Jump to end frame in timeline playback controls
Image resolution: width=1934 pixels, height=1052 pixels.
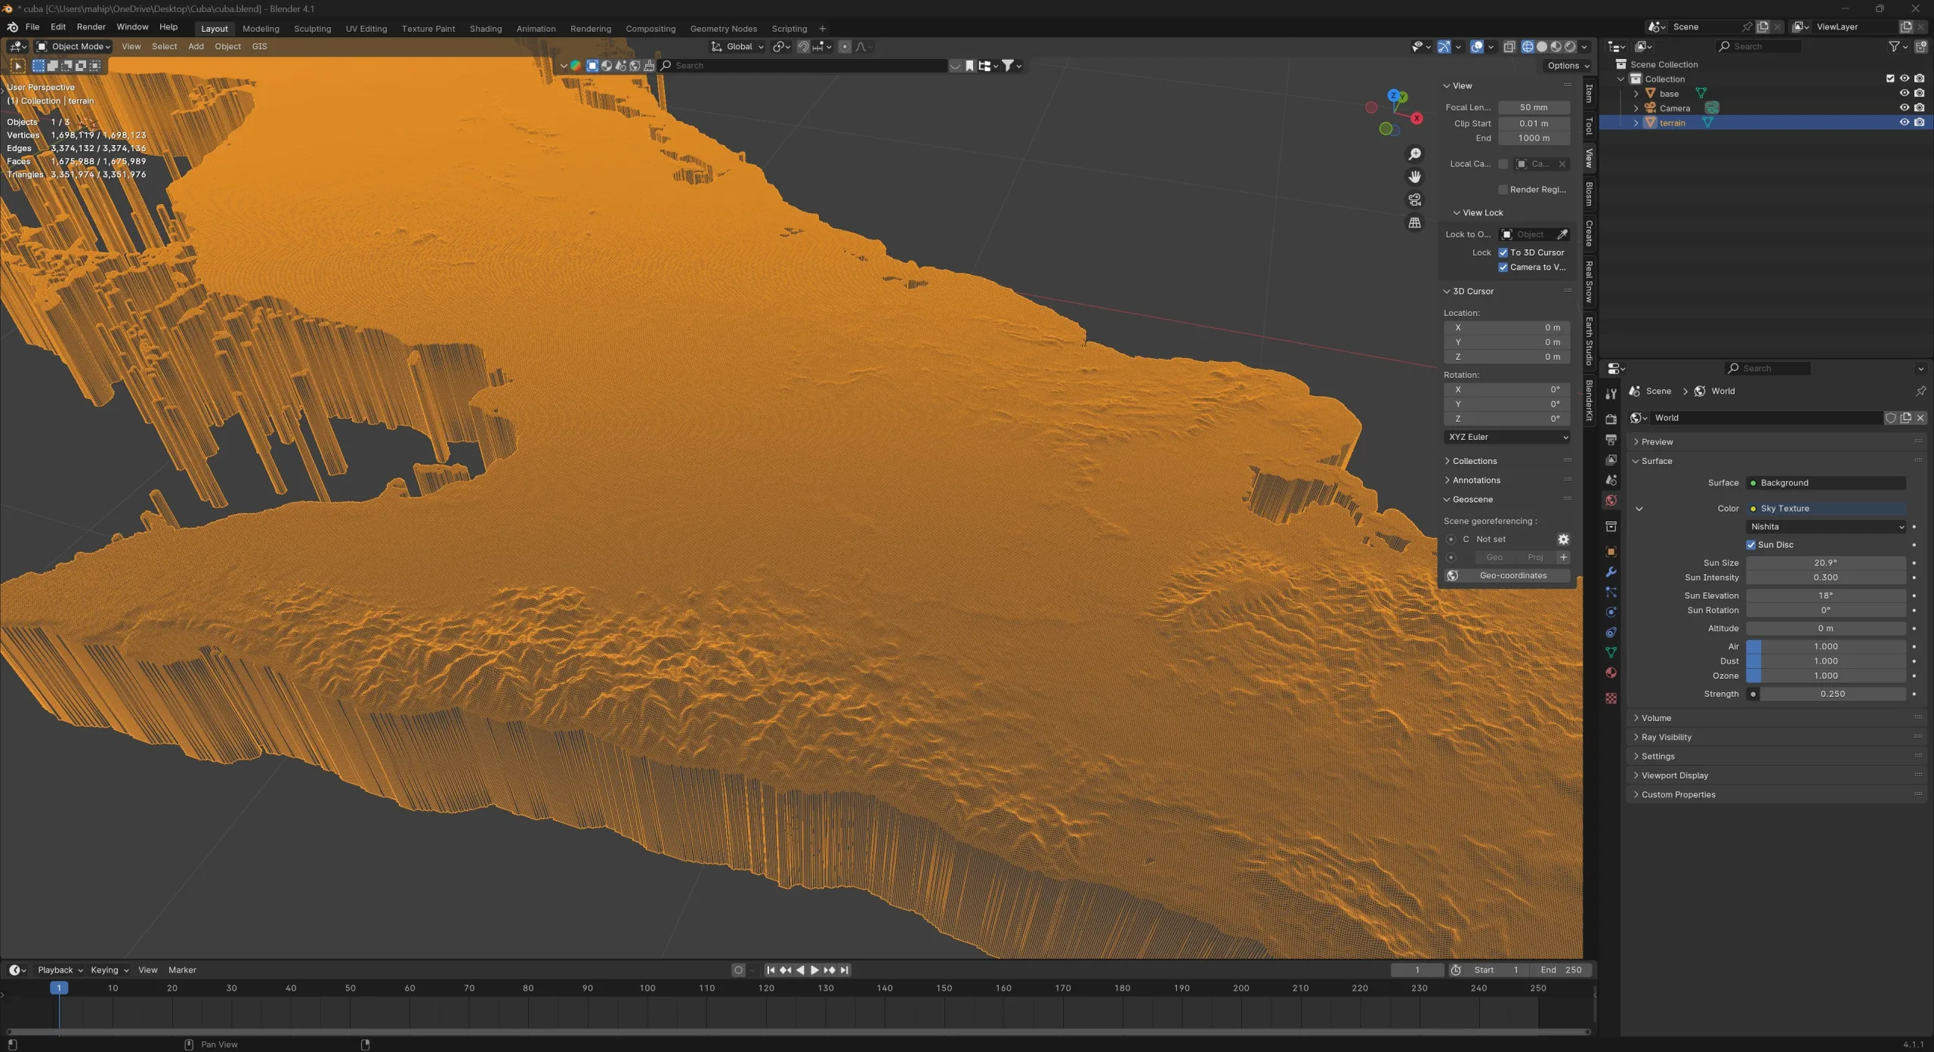coord(844,970)
